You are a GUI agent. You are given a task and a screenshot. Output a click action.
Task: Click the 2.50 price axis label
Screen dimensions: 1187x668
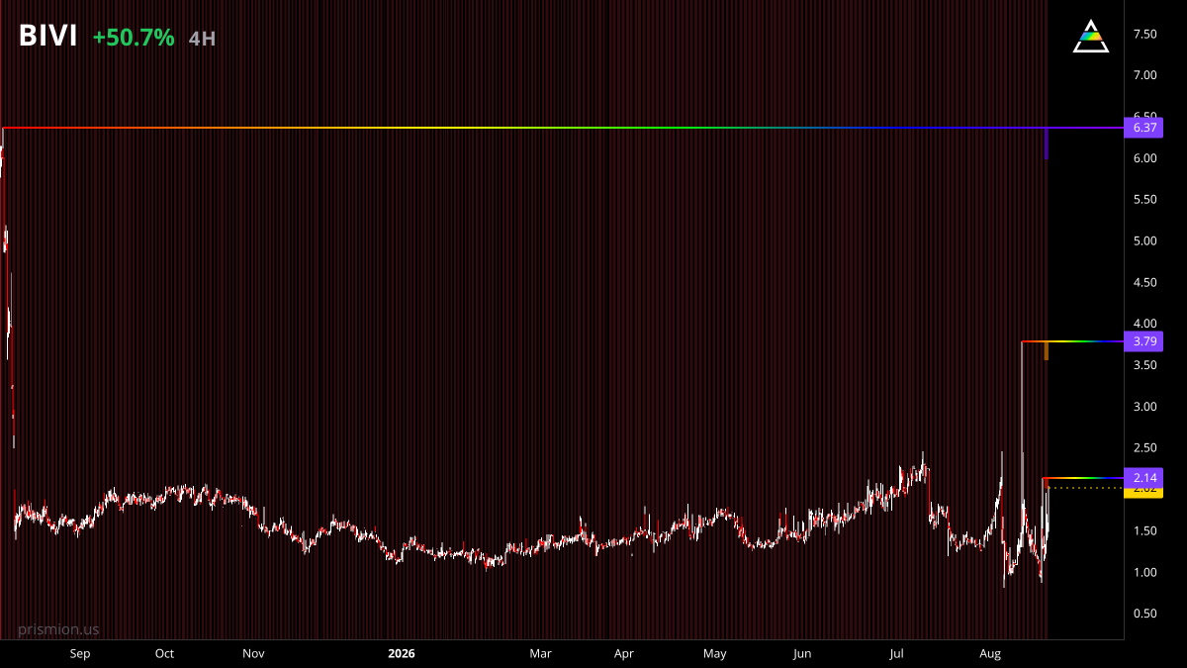click(x=1144, y=447)
